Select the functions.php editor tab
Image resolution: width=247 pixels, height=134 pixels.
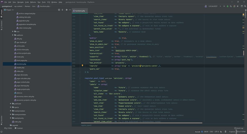pos(80,11)
